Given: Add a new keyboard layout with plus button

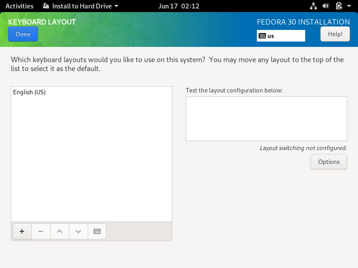Looking at the screenshot, I should [x=22, y=231].
